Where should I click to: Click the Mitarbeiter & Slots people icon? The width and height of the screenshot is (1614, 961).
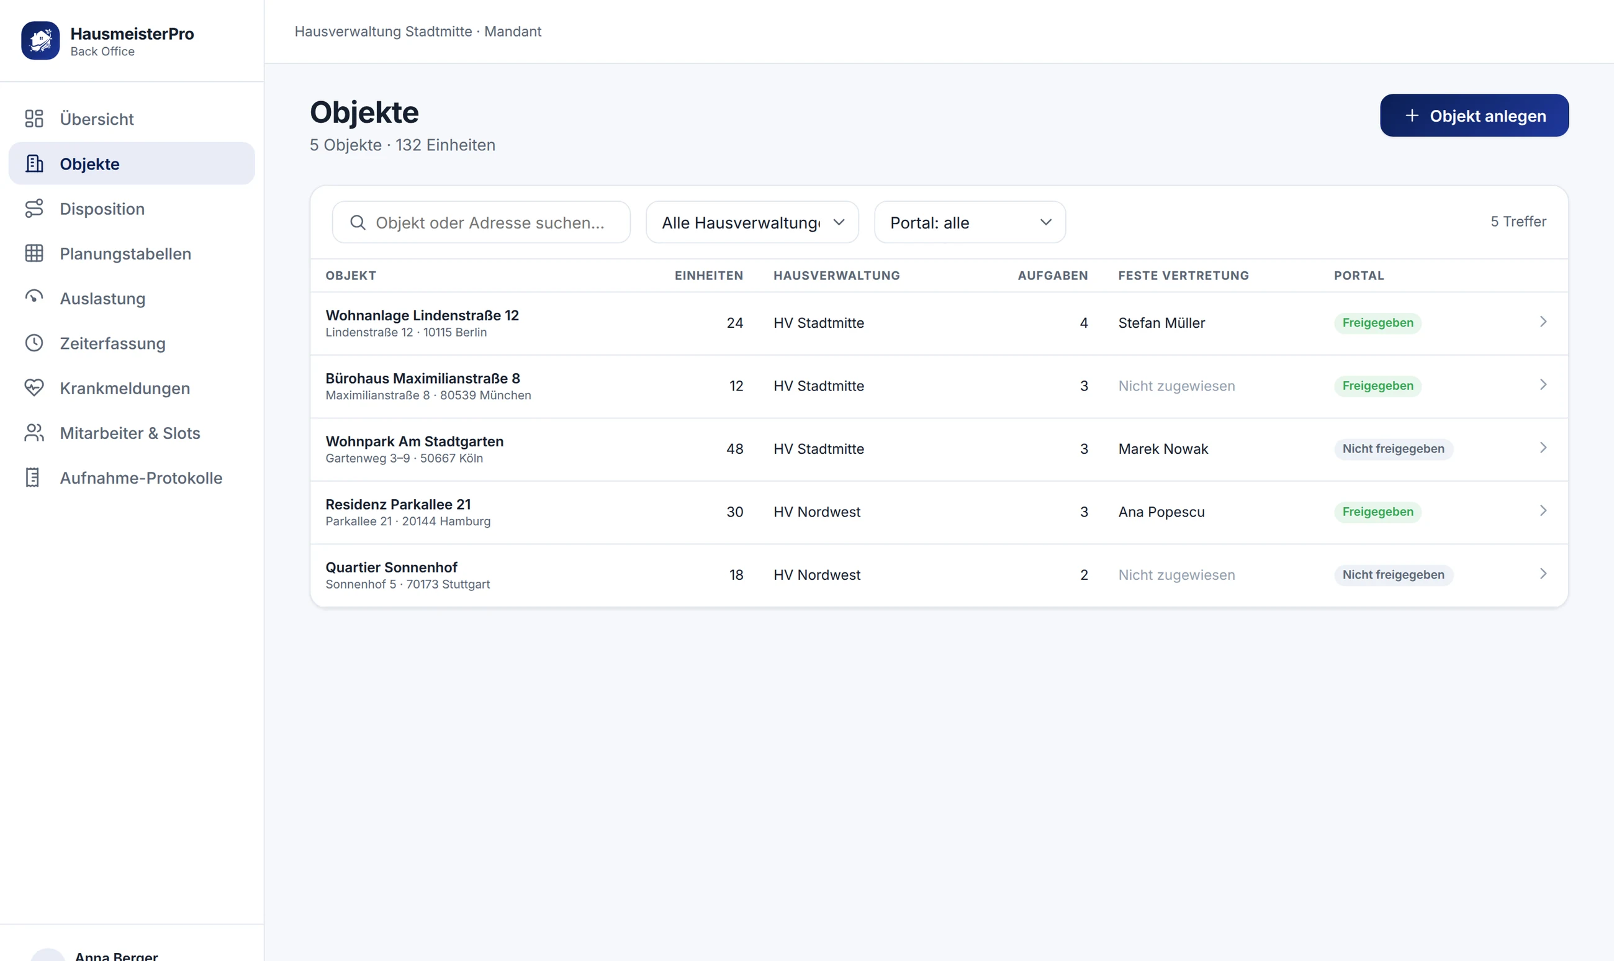click(x=34, y=433)
